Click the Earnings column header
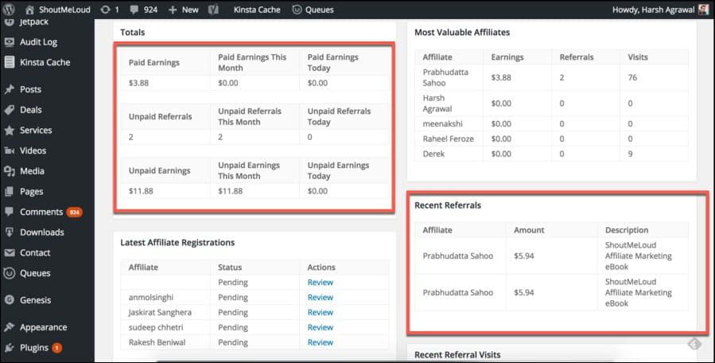Image resolution: width=715 pixels, height=363 pixels. [507, 57]
